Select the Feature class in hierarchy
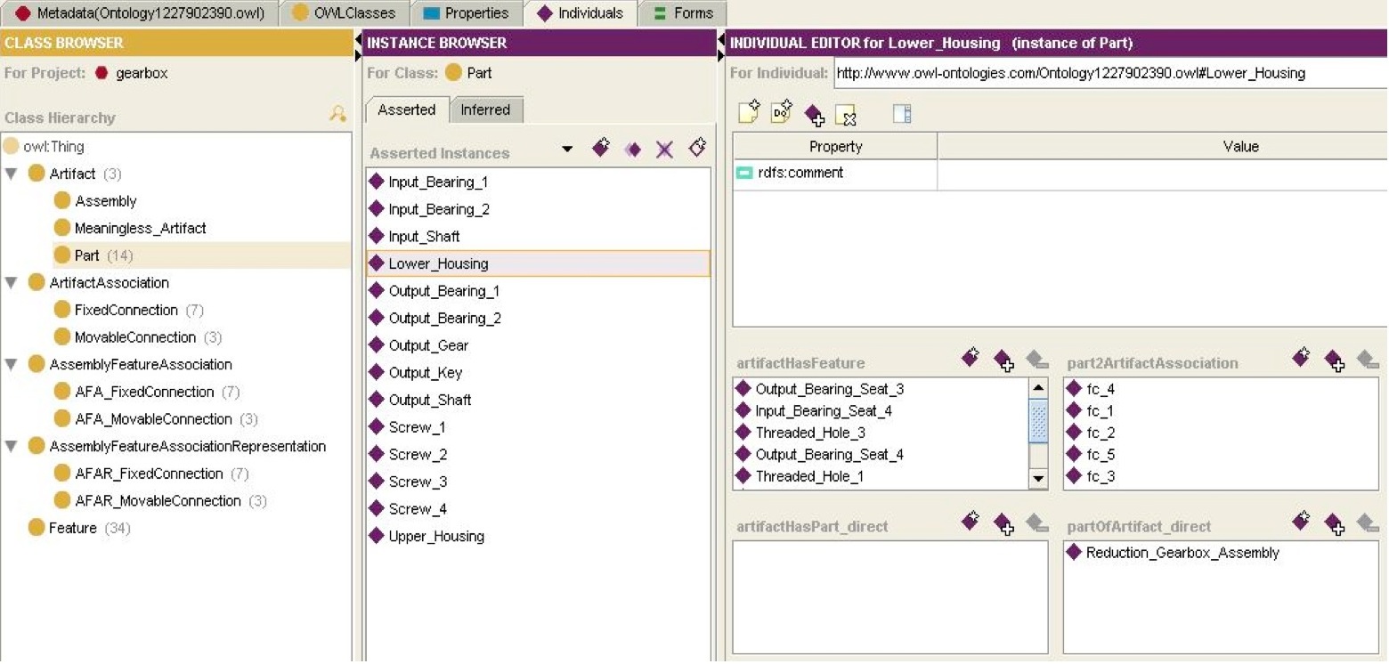This screenshot has height=664, width=1389. 73,529
